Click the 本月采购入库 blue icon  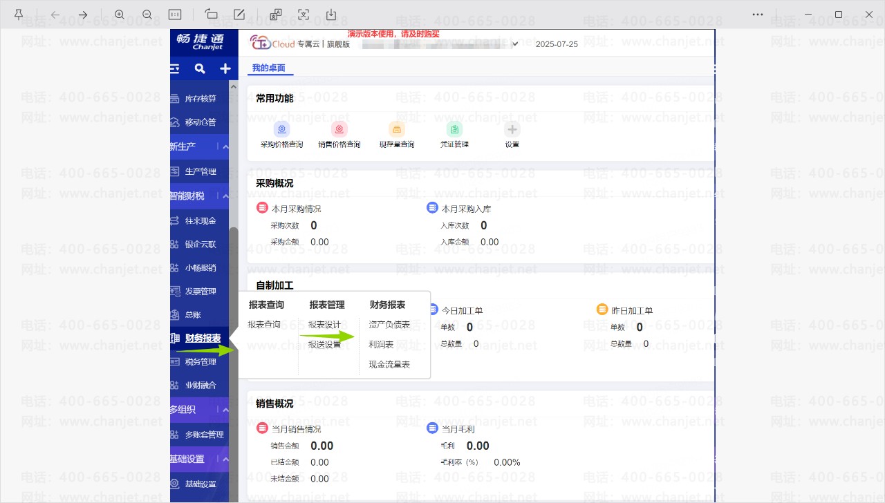432,208
